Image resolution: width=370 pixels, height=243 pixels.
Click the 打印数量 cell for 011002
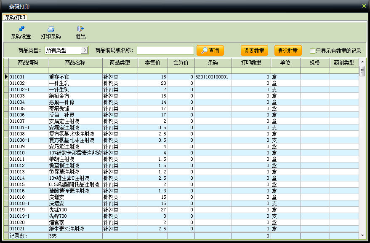(251, 83)
